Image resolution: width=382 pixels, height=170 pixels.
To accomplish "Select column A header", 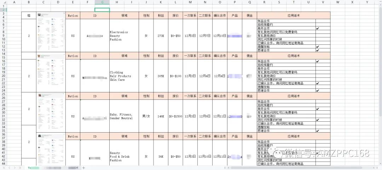I will coord(14,2).
